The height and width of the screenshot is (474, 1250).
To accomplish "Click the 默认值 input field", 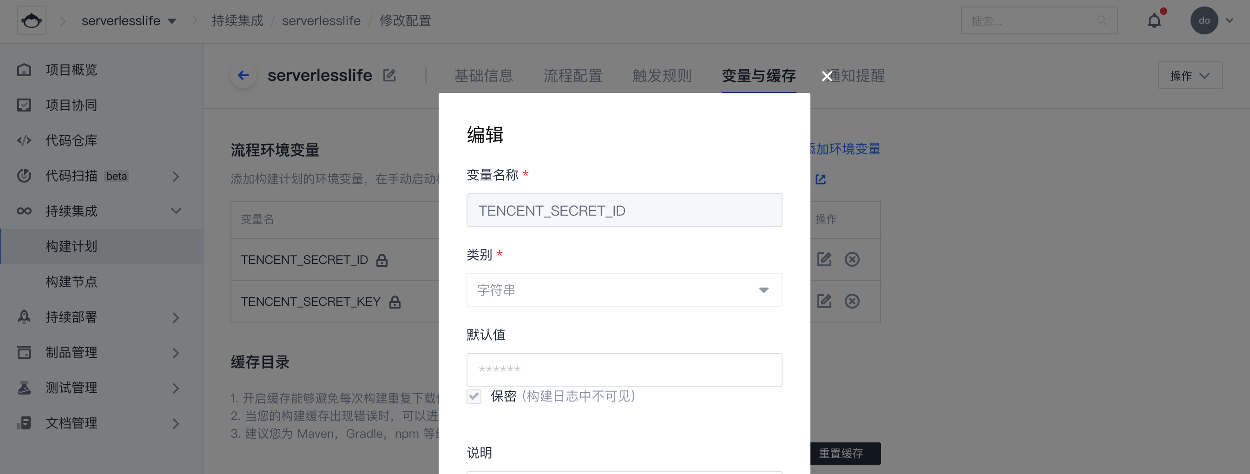I will (x=624, y=370).
